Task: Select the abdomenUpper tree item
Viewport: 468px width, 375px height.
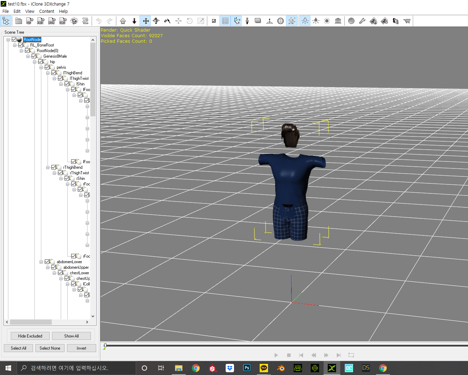Action: click(76, 267)
